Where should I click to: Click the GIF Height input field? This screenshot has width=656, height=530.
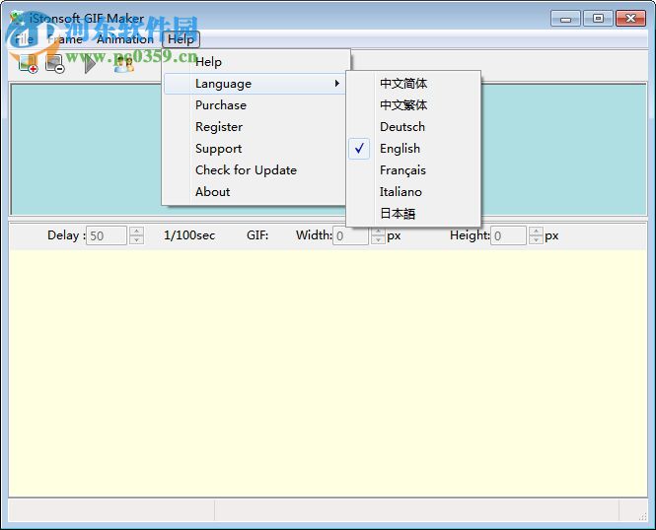tap(508, 235)
